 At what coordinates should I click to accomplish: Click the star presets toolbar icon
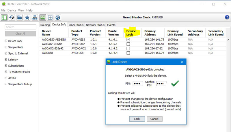pyautogui.click(x=27, y=17)
